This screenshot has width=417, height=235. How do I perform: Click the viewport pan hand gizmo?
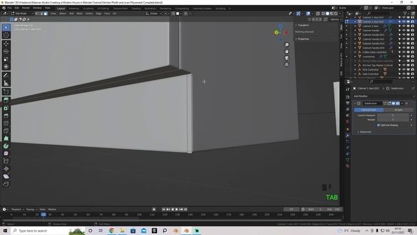287,52
